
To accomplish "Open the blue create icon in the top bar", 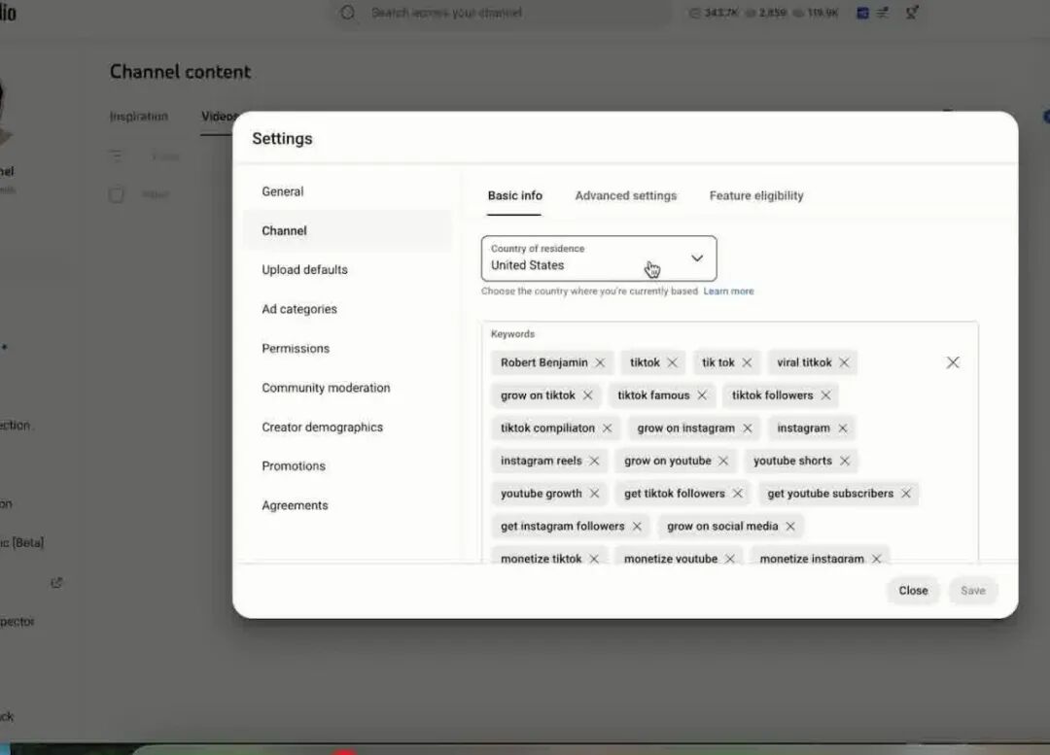I will click(861, 13).
